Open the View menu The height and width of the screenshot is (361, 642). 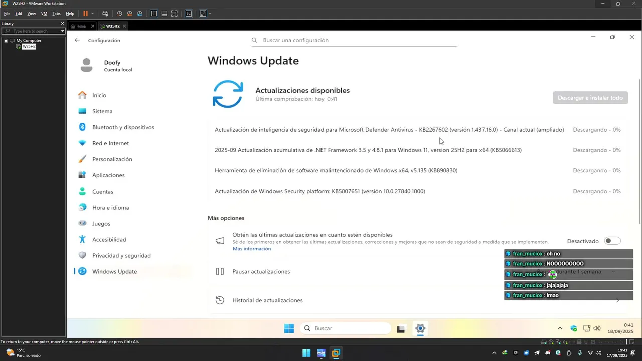pyautogui.click(x=31, y=14)
